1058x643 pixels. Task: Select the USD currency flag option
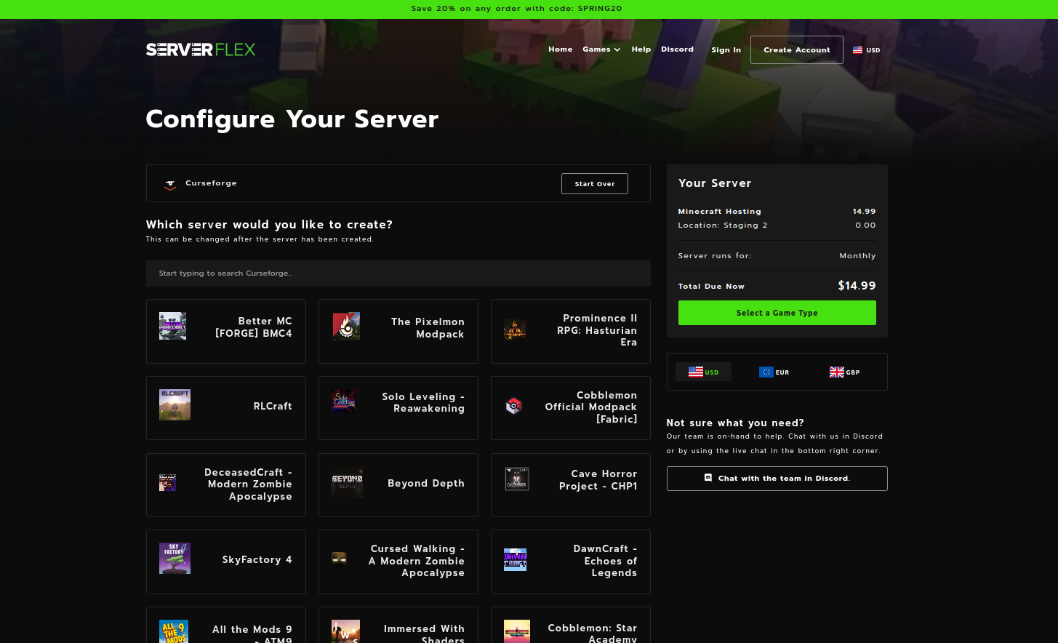703,372
